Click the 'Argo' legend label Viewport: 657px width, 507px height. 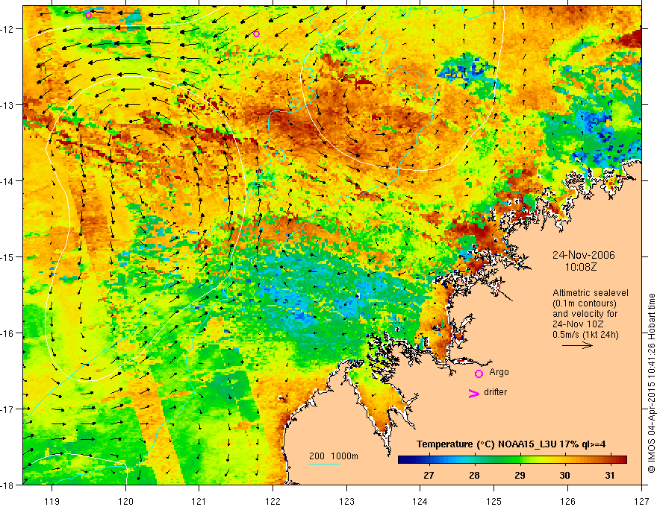(499, 372)
